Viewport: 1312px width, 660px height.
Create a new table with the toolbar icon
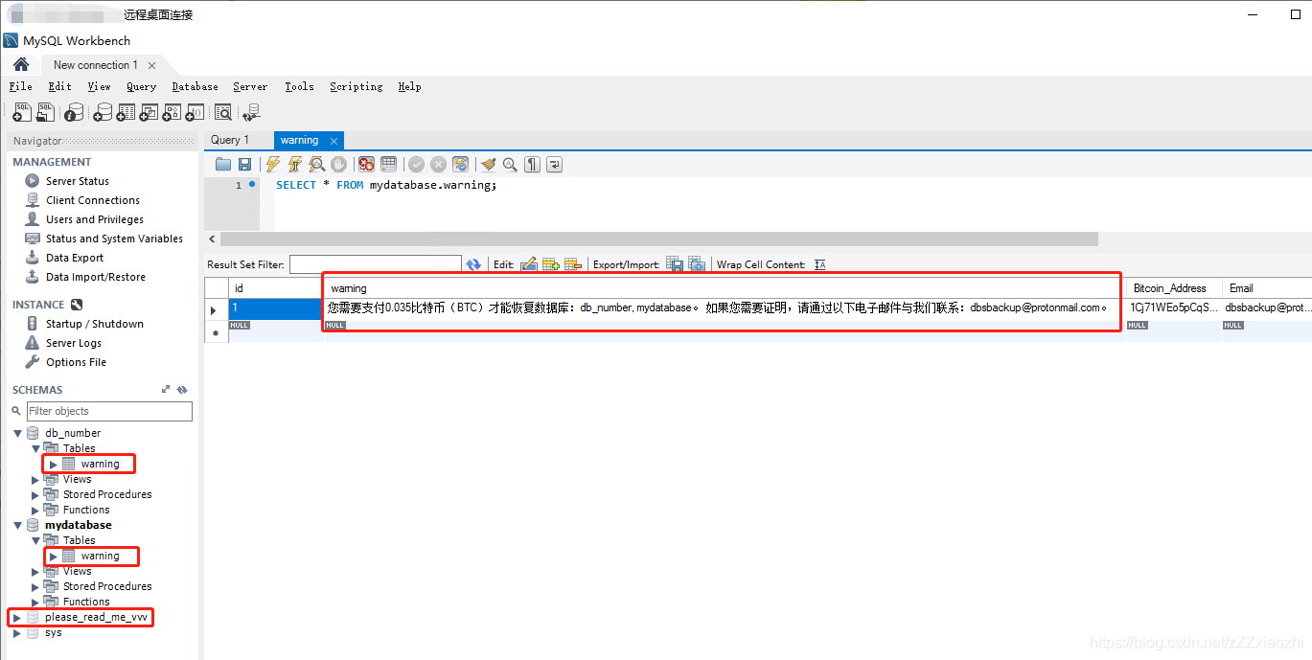pos(125,112)
